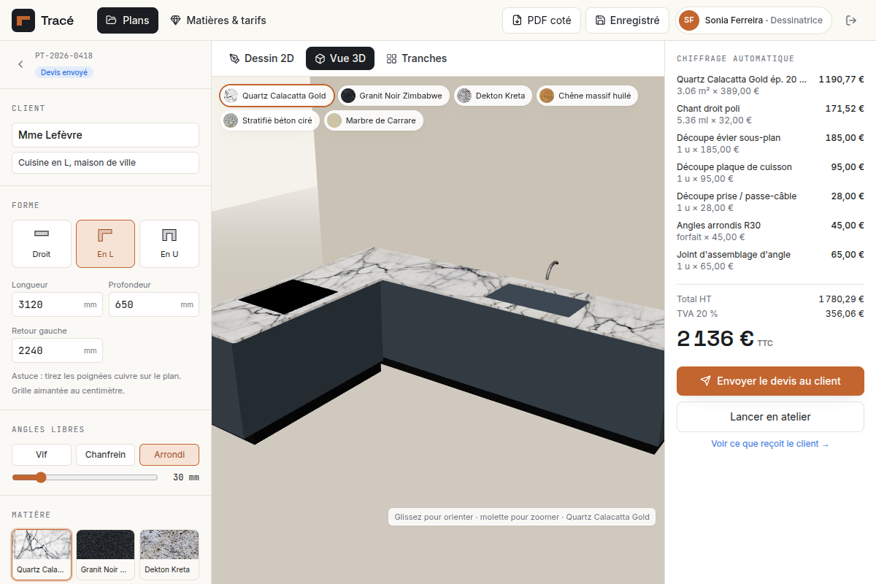Open Matières & tarifs tab
This screenshot has width=876, height=584.
tap(218, 20)
